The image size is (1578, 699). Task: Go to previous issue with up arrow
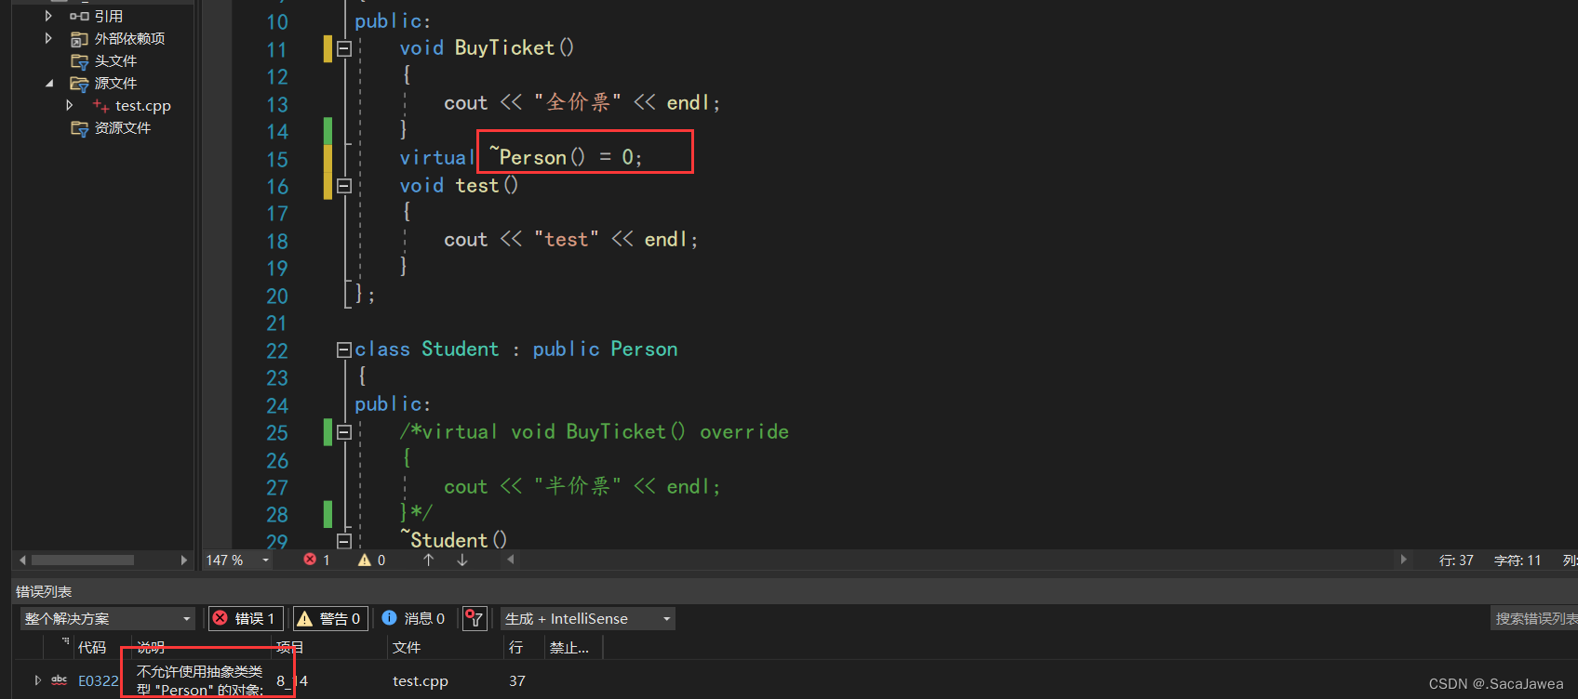click(x=429, y=560)
